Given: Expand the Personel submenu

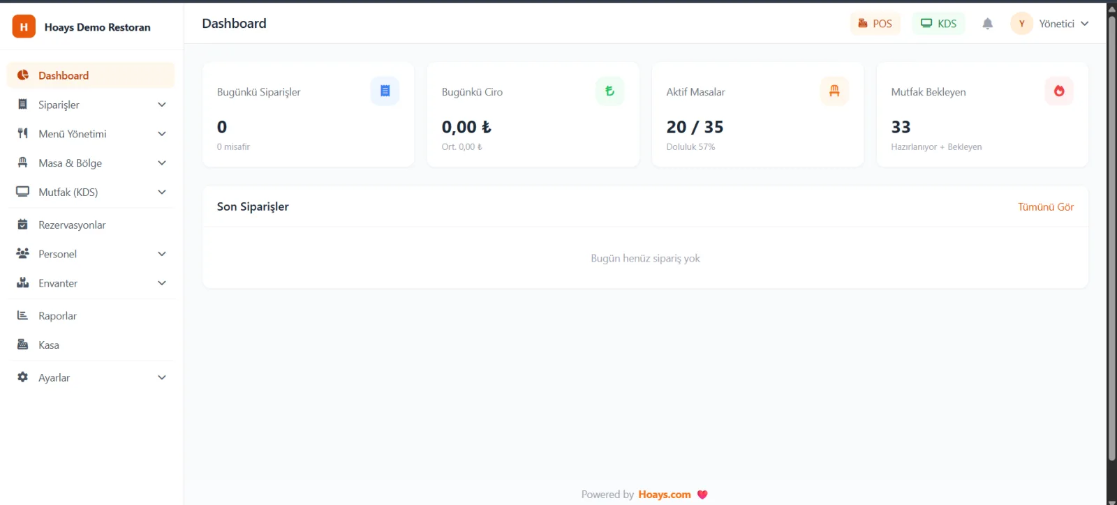Looking at the screenshot, I should (x=91, y=254).
